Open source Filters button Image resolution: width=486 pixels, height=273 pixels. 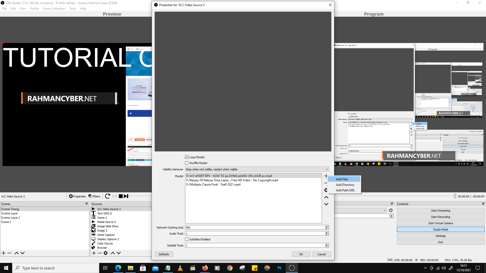coord(94,196)
